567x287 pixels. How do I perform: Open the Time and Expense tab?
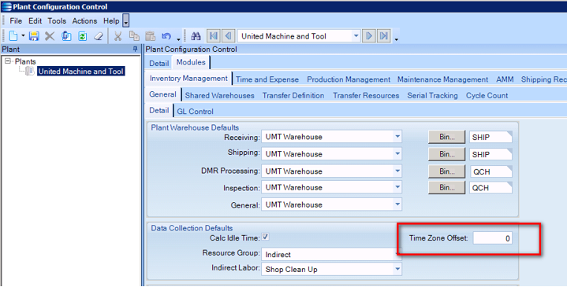[267, 79]
